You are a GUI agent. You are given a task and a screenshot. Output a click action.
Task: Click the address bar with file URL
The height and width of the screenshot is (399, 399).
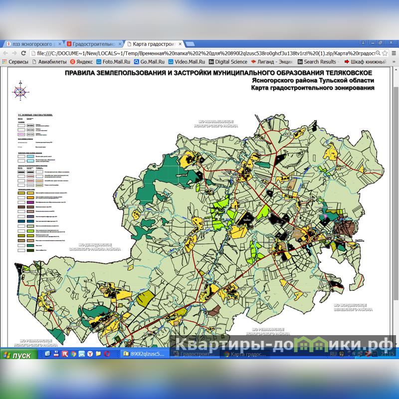(199, 53)
